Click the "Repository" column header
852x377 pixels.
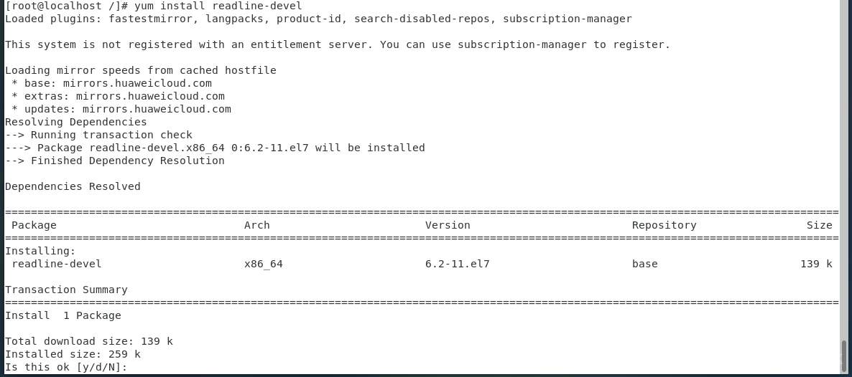point(664,225)
